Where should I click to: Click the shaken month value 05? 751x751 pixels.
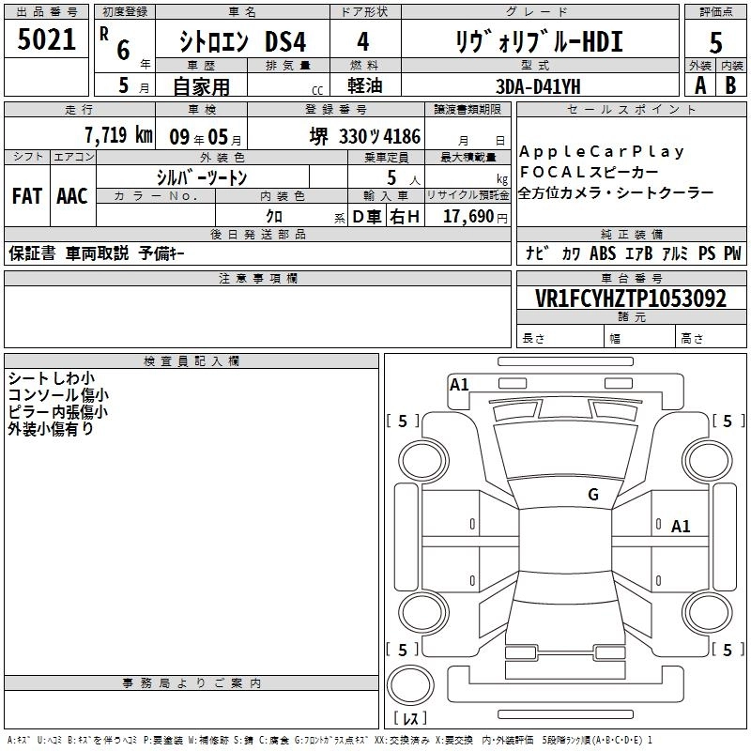point(218,137)
